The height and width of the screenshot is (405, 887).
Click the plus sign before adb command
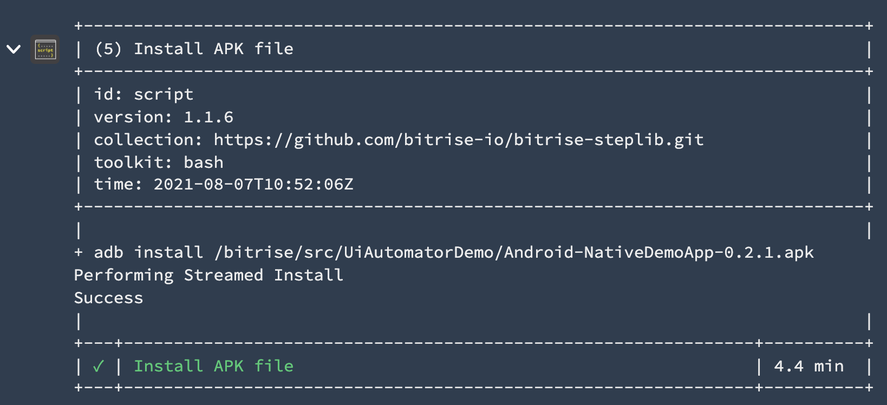pyautogui.click(x=79, y=252)
